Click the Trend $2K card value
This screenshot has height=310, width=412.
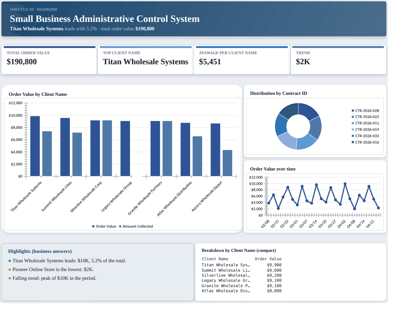pos(303,62)
